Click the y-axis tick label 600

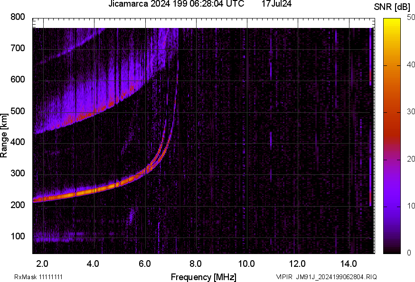18,79
